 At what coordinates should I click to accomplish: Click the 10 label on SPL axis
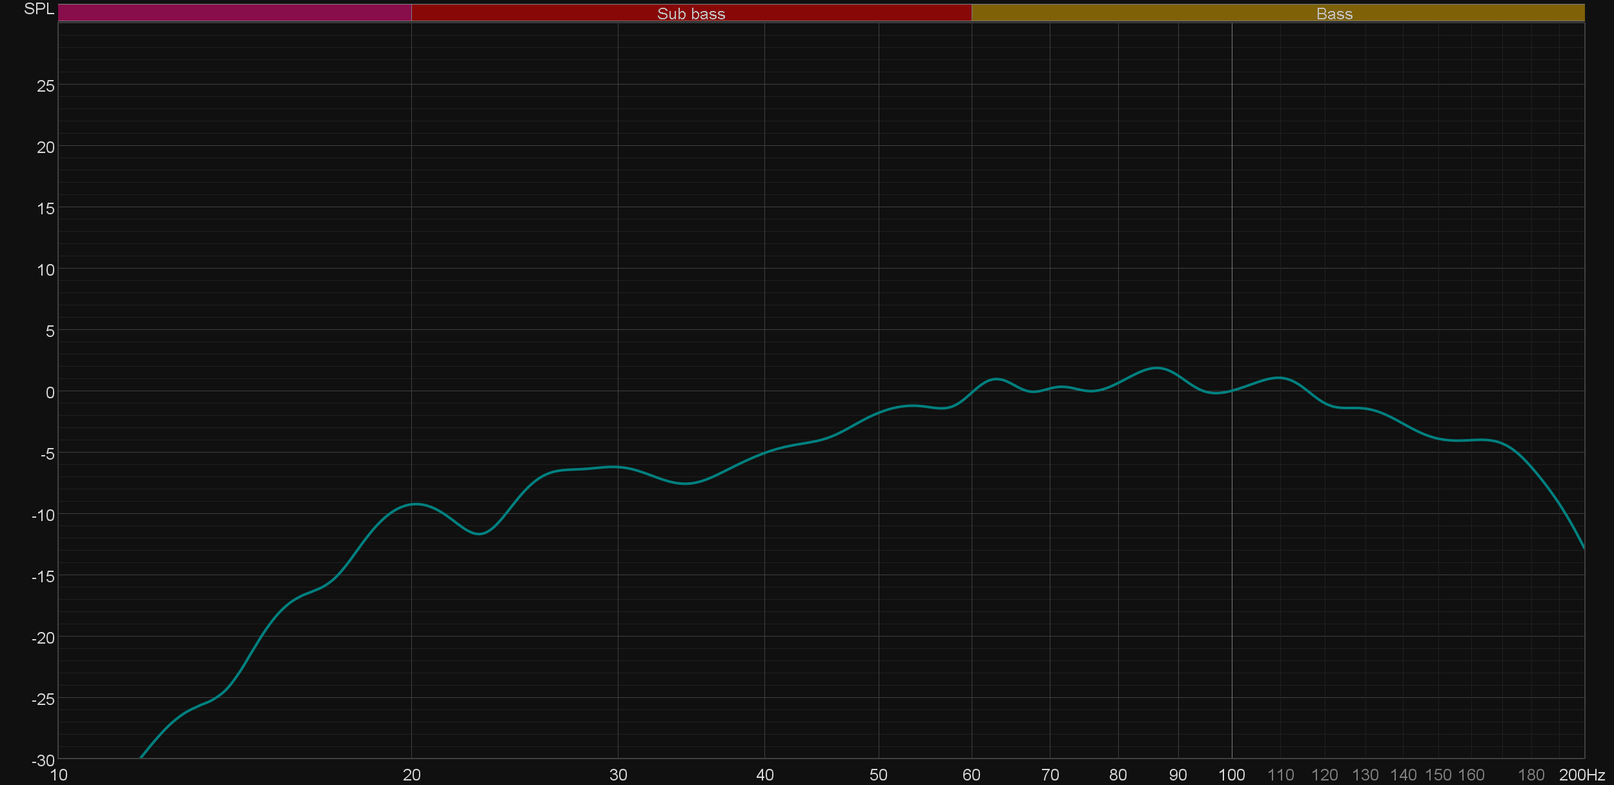(46, 270)
